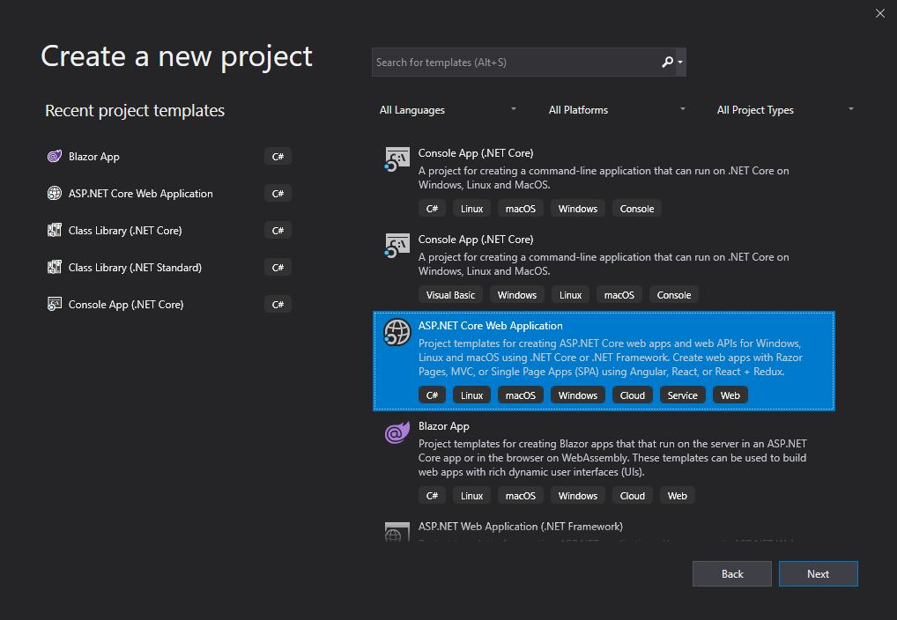Image resolution: width=897 pixels, height=620 pixels.
Task: Click the Console tag on Visual Basic Console App
Action: [x=674, y=295]
